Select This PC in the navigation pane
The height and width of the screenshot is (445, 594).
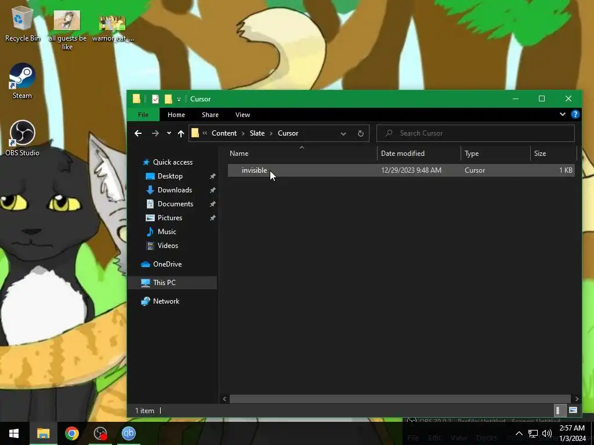click(x=164, y=283)
